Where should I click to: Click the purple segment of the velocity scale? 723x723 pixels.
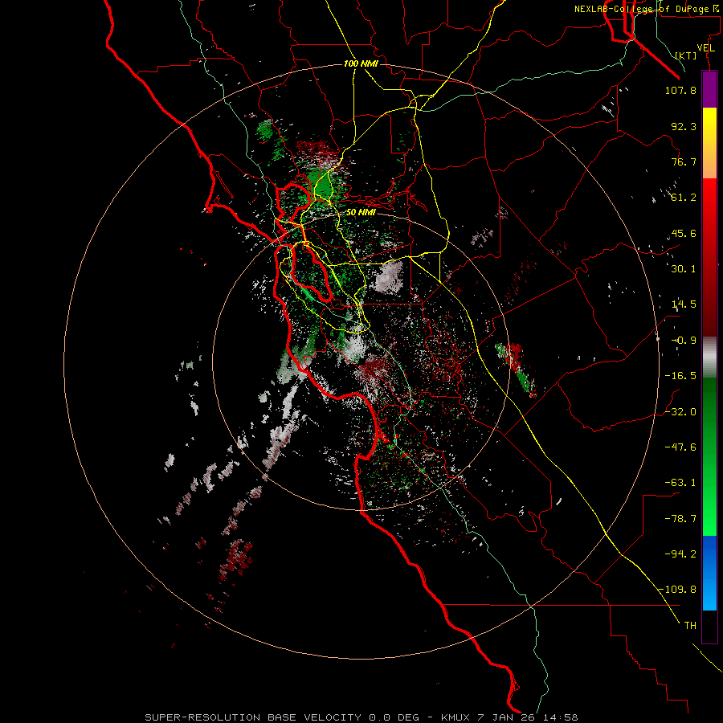pyautogui.click(x=709, y=90)
